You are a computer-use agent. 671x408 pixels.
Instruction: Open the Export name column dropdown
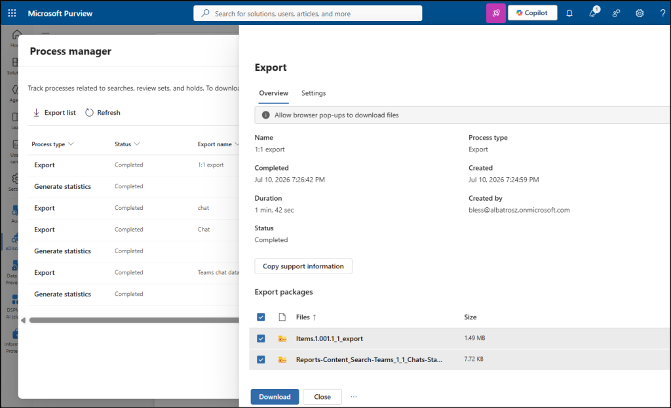pos(237,144)
